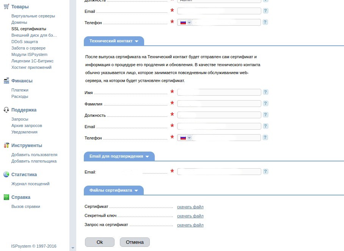Click ISPsystem © 1997-2016 footer text
The image size is (344, 251).
click(34, 246)
